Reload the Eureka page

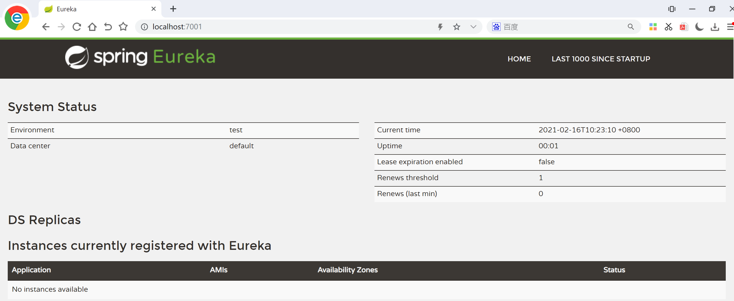[x=77, y=27]
